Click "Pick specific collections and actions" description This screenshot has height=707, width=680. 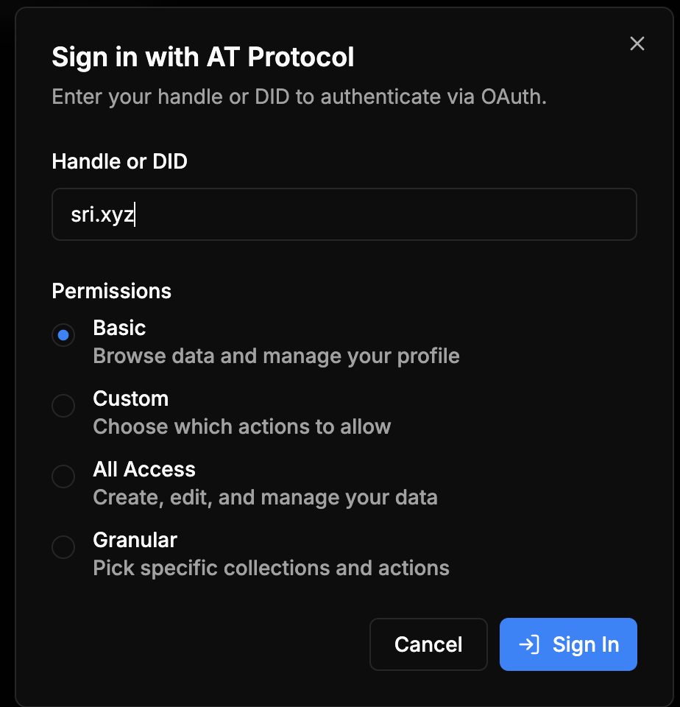tap(271, 568)
